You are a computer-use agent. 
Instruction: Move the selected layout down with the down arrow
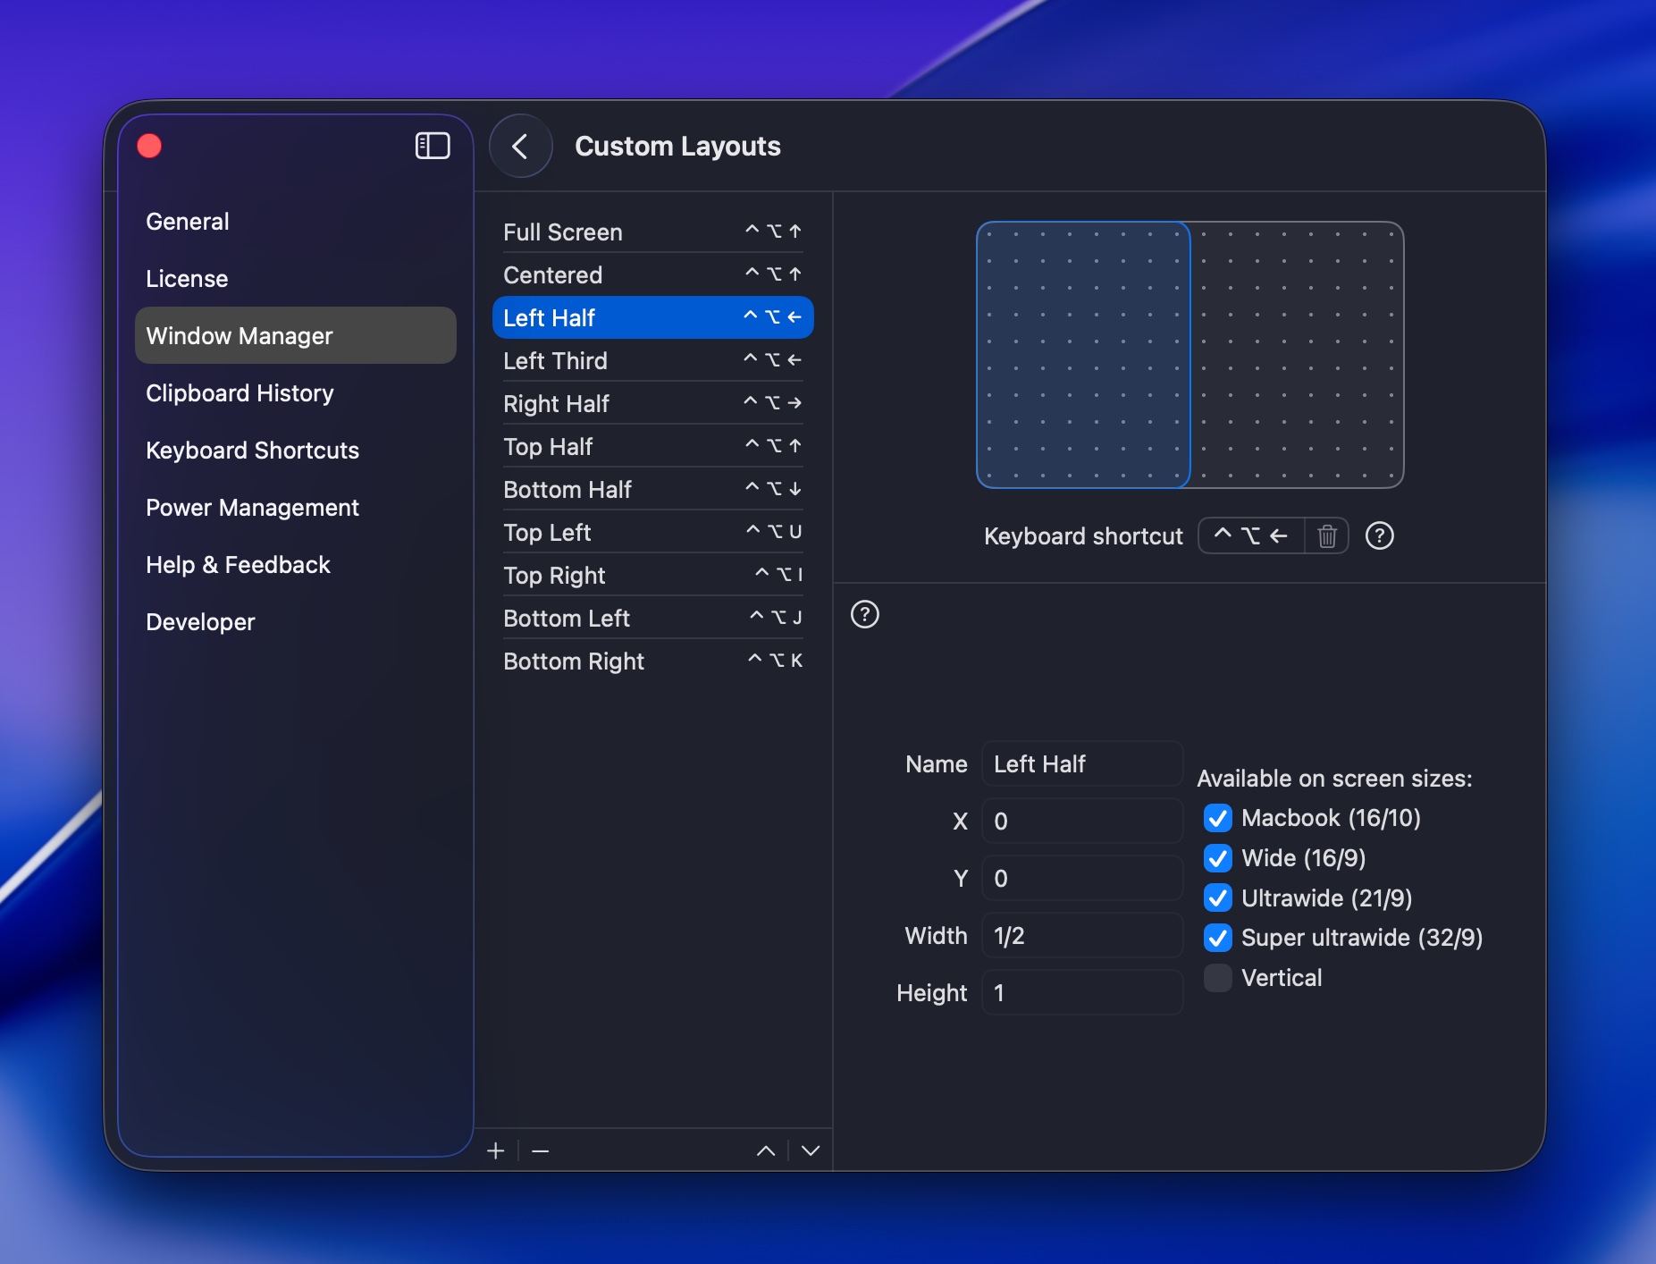[809, 1150]
